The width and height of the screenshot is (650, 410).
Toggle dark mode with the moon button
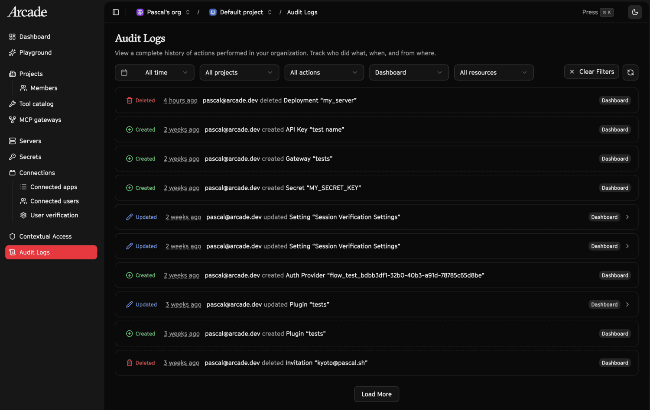coord(635,12)
